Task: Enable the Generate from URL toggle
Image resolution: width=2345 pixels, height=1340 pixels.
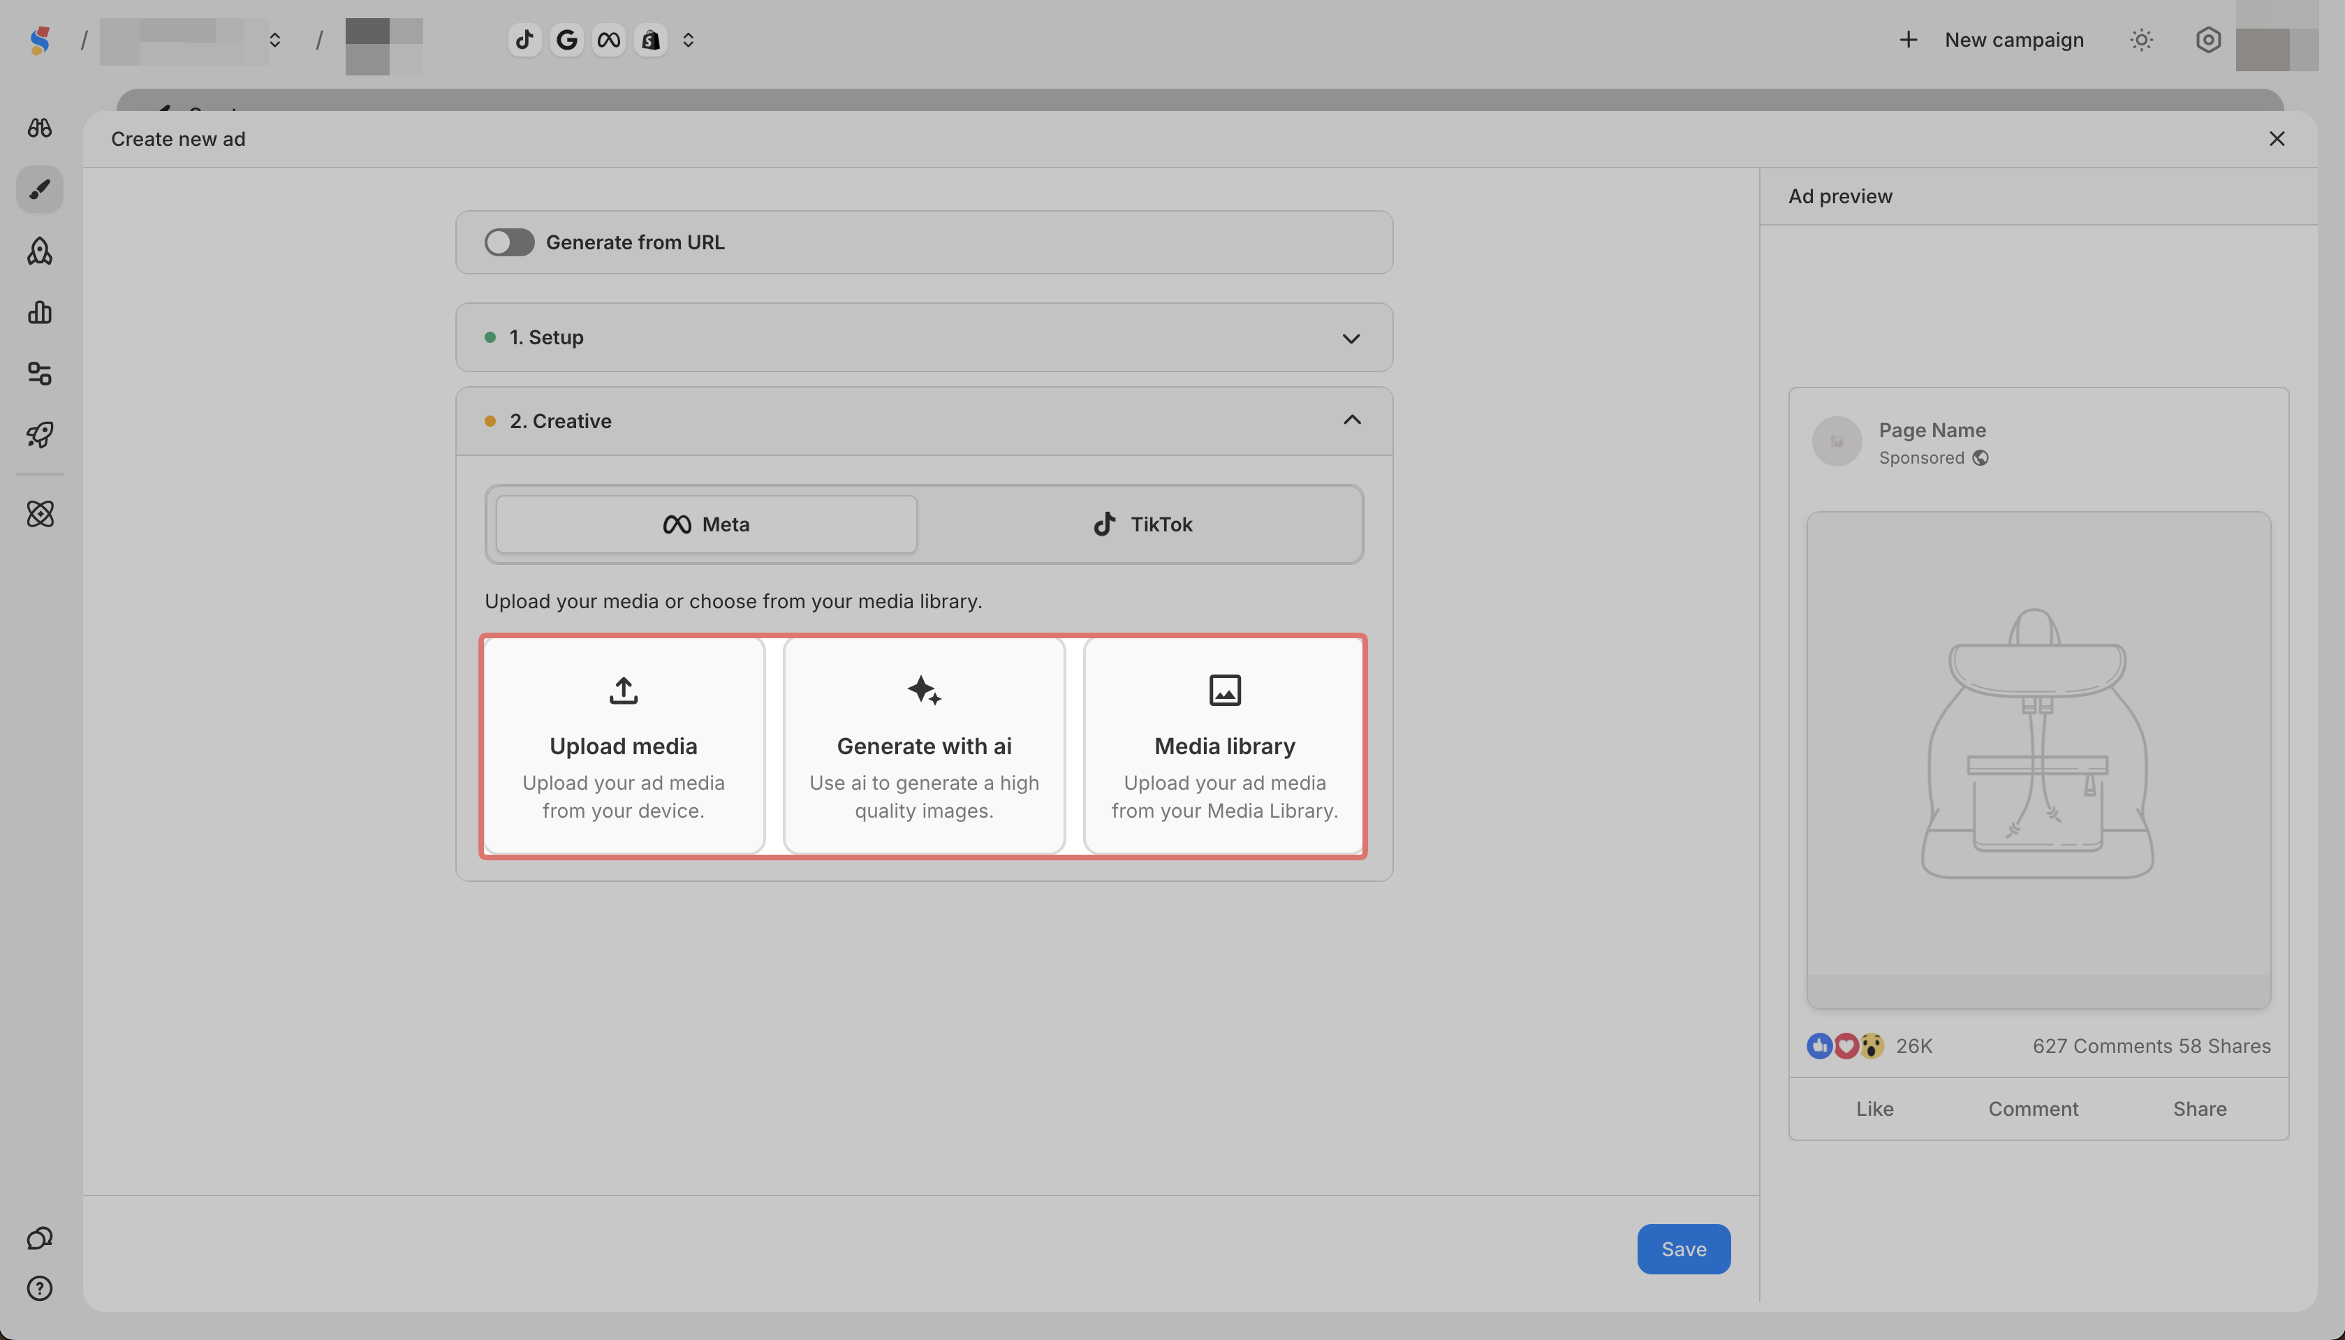Action: tap(509, 243)
